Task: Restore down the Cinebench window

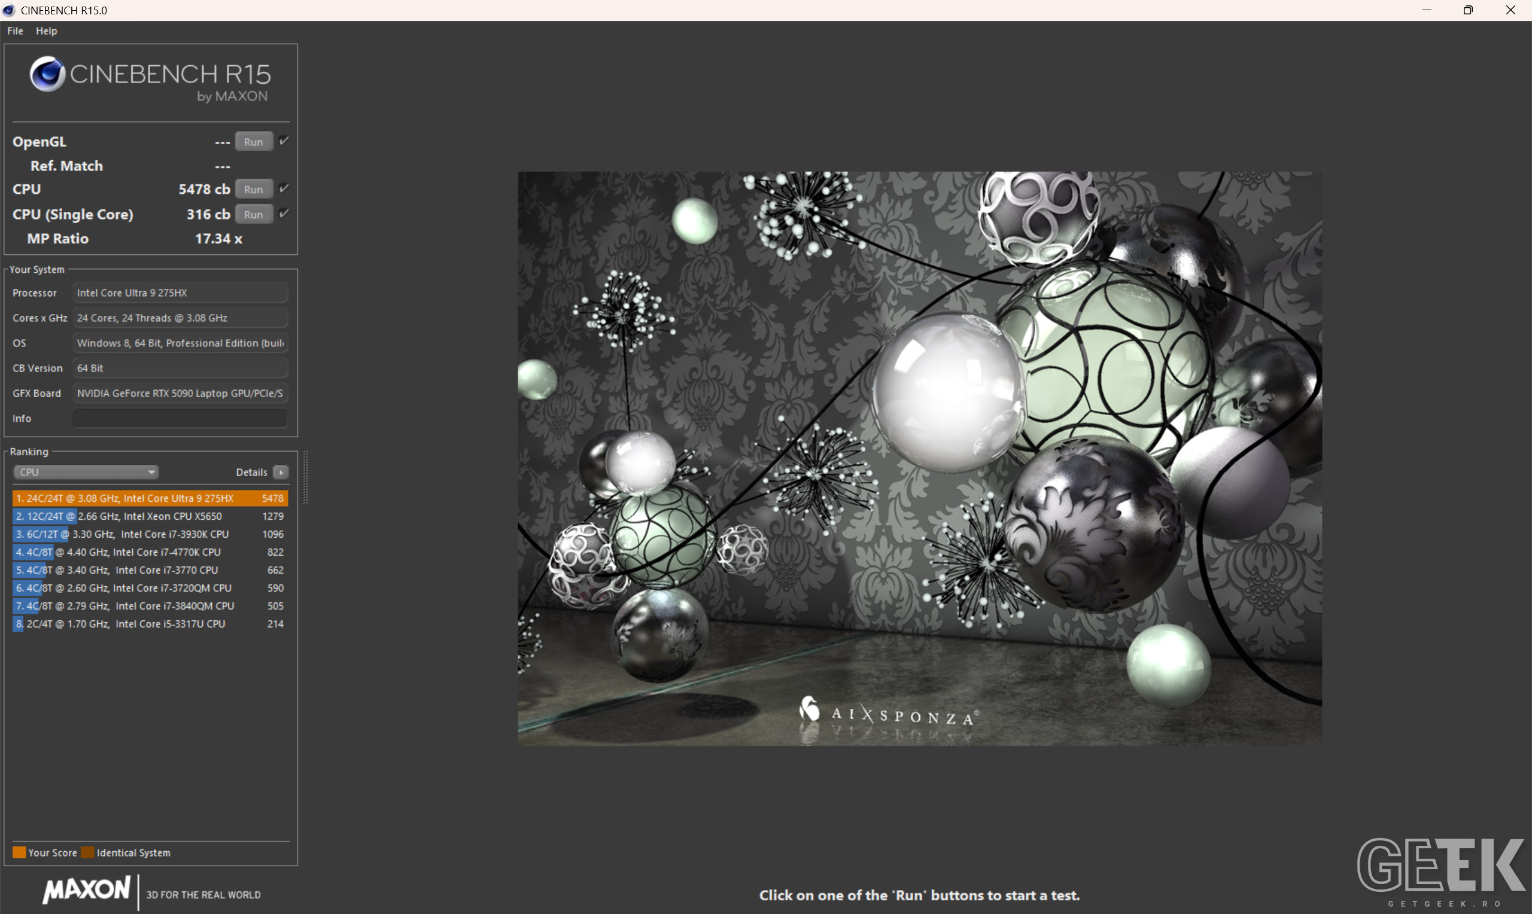Action: tap(1468, 10)
